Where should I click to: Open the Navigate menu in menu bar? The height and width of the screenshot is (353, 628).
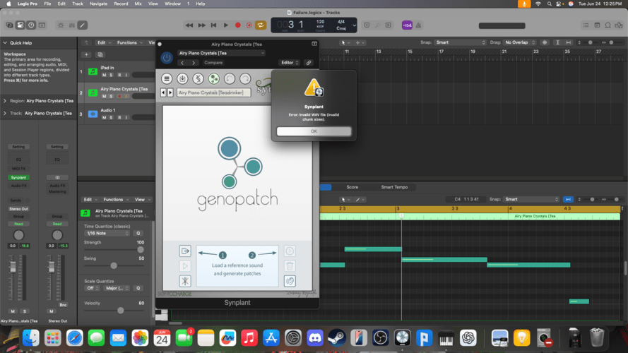pos(99,4)
